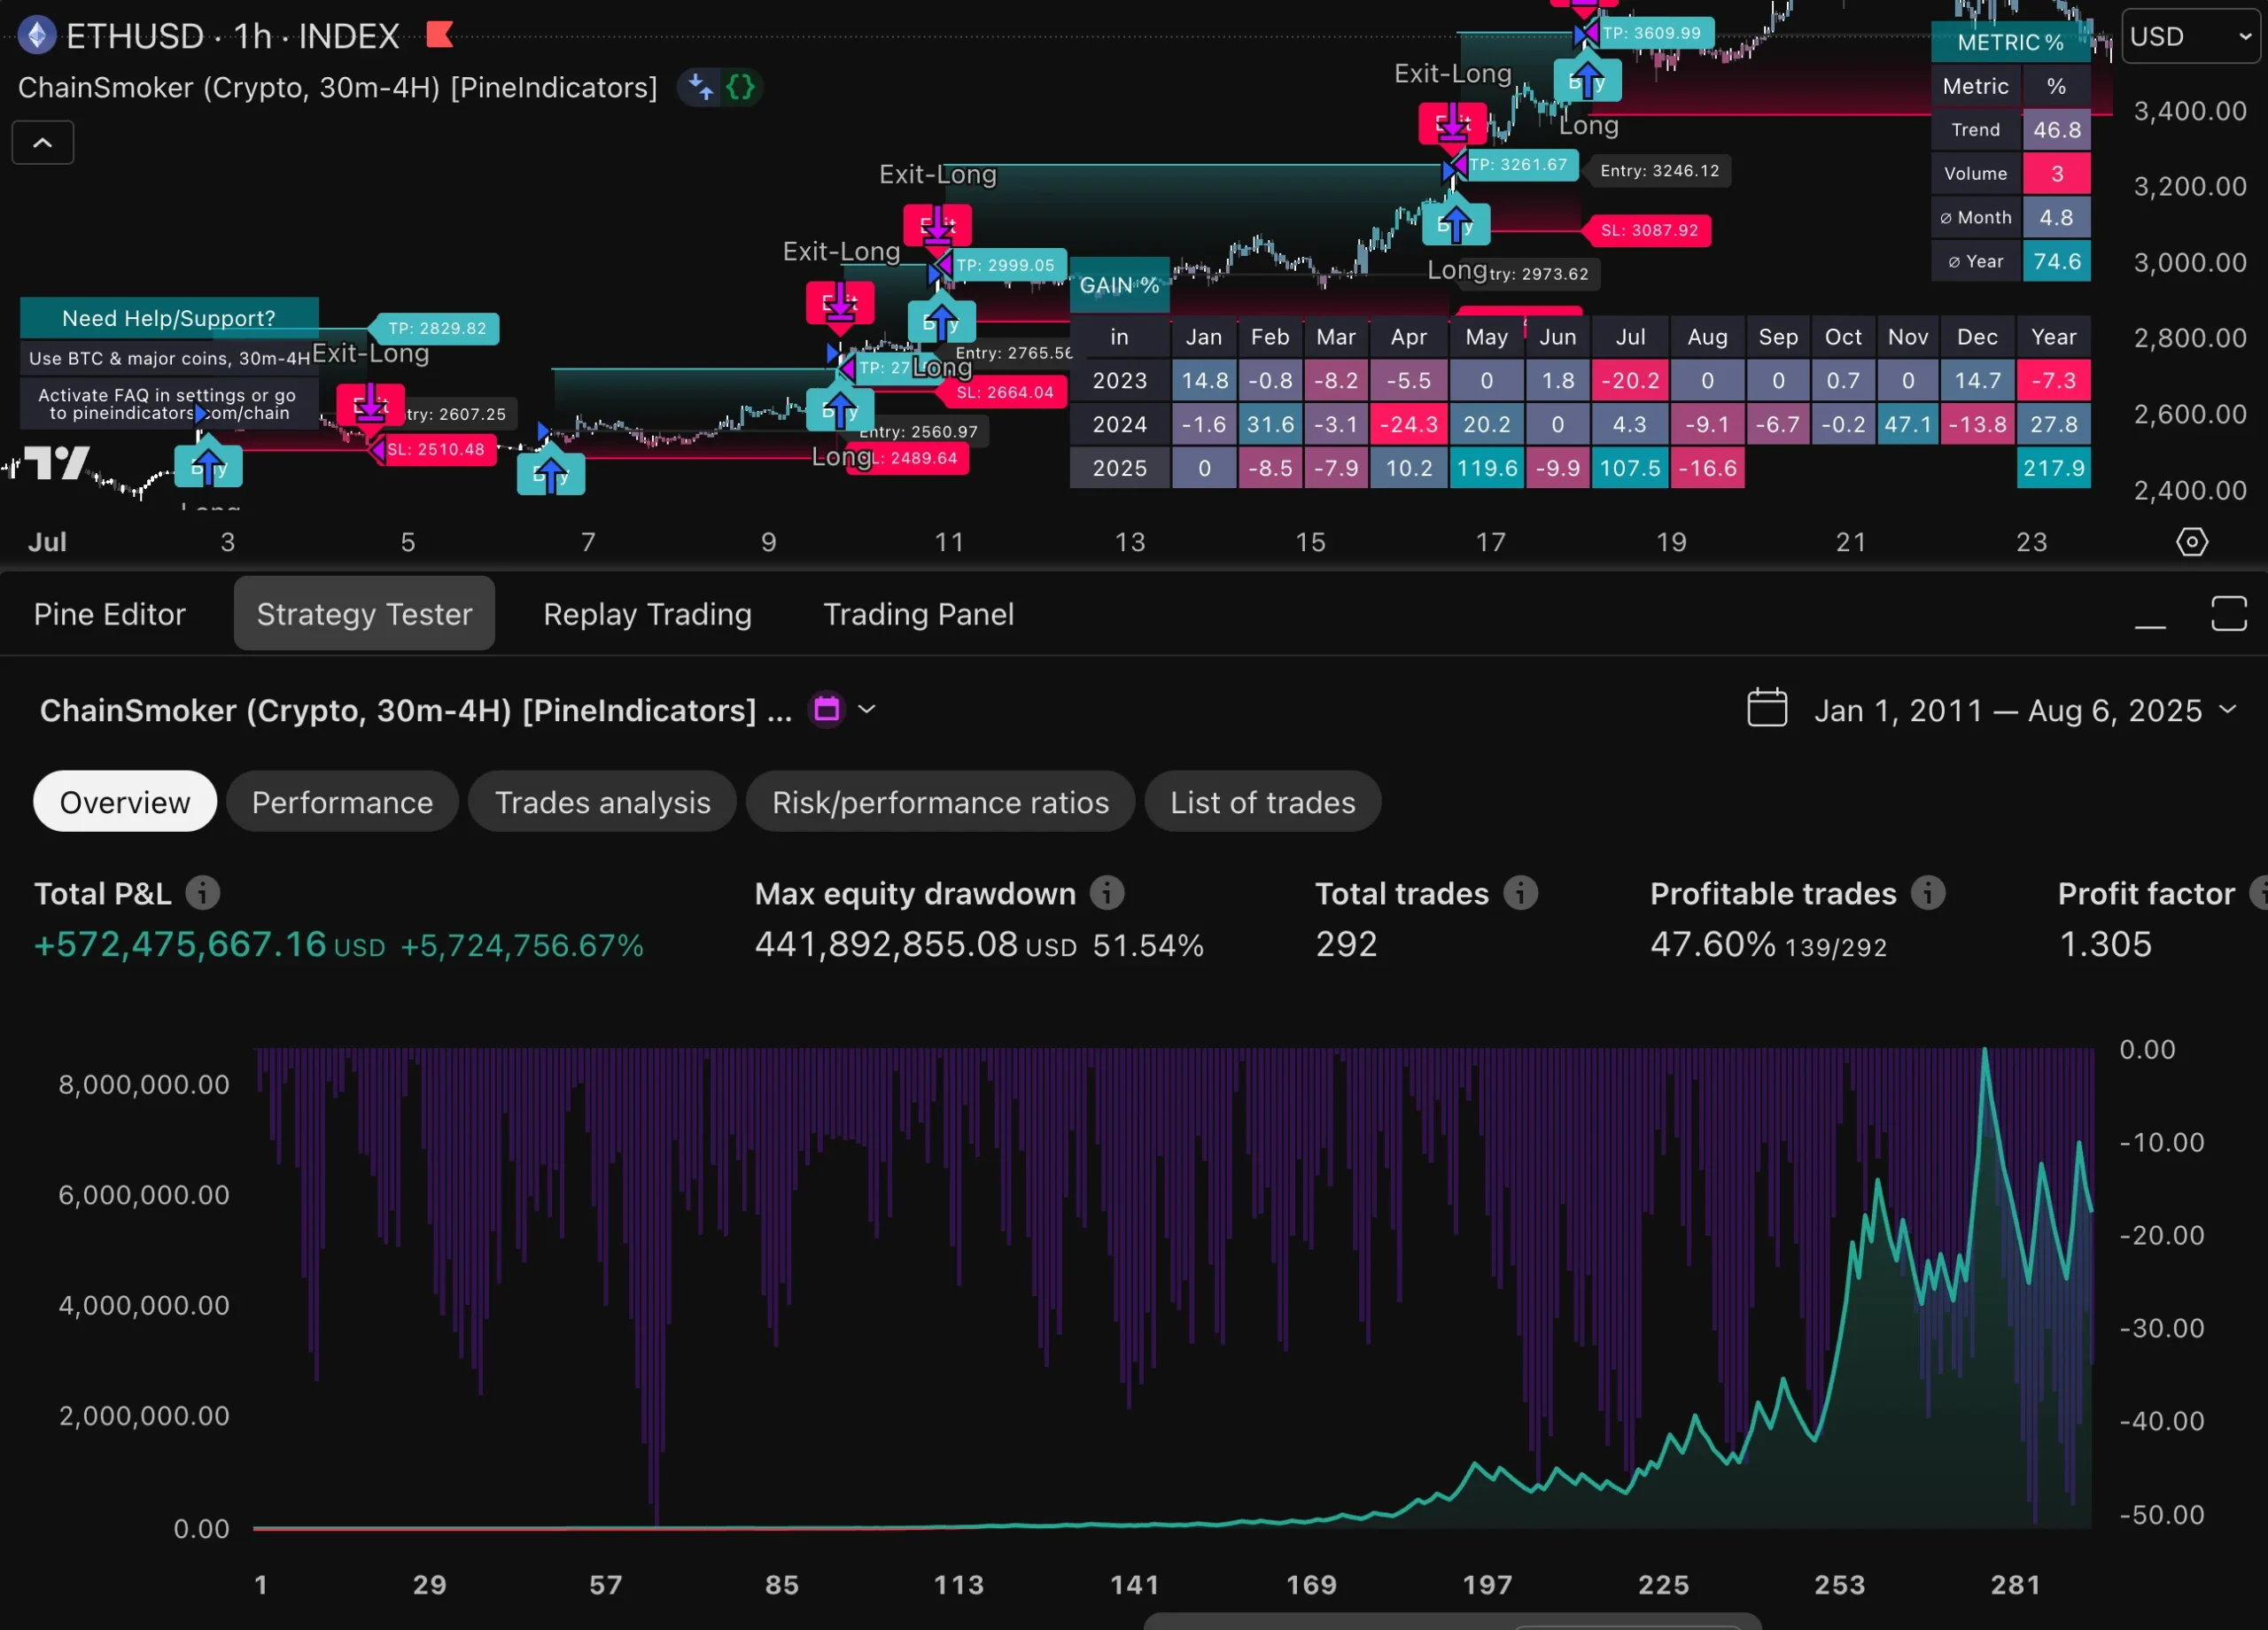Click the 217.9 yearly gain cell for 2025
Image resolution: width=2268 pixels, height=1630 pixels.
[x=2053, y=467]
